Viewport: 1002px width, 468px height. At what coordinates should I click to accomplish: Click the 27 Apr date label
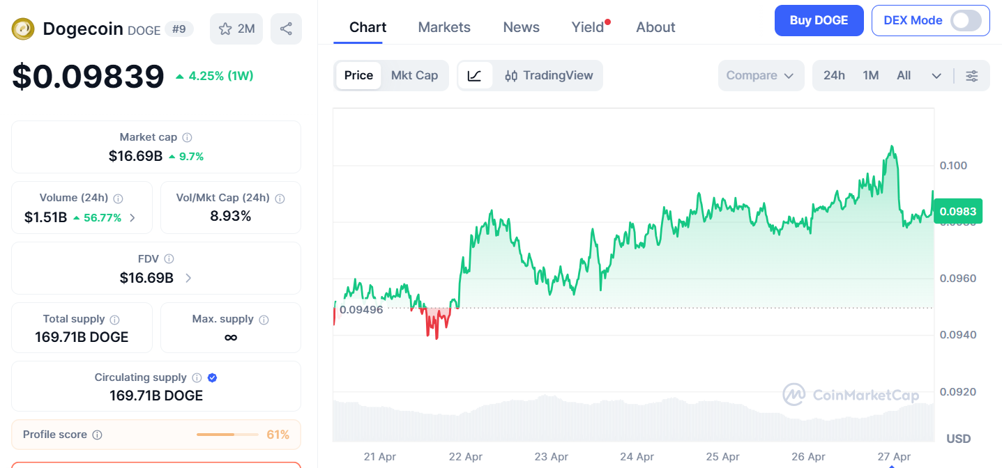click(x=894, y=457)
